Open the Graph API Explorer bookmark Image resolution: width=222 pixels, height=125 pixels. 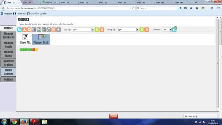37,14
